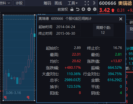The height and width of the screenshot is (104, 133).
Task: Click the undo arrow icon
Action: [x=78, y=9]
